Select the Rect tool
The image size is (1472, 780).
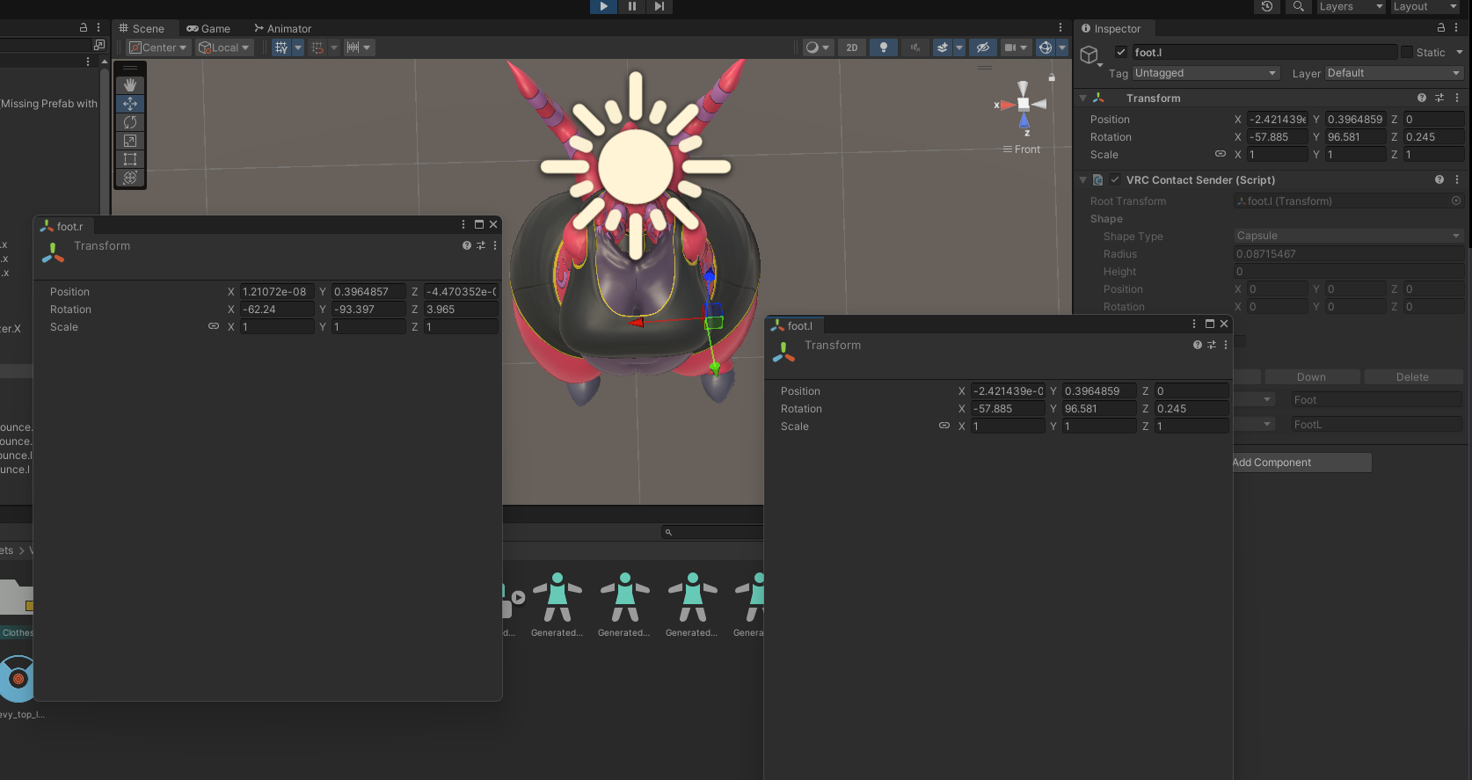pyautogui.click(x=130, y=159)
